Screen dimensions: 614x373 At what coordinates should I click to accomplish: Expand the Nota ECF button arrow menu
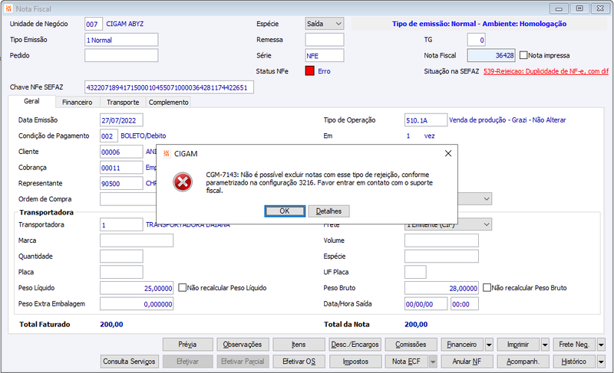tap(433, 362)
